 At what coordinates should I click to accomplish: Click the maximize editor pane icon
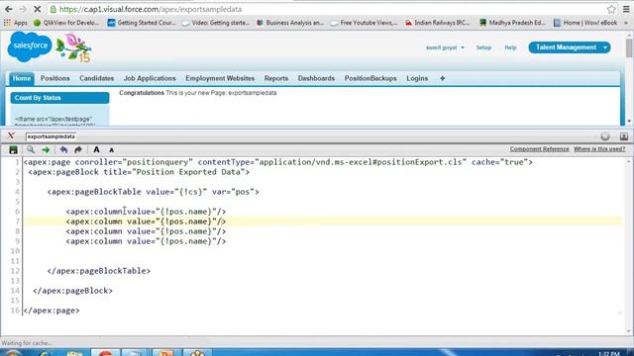click(624, 136)
